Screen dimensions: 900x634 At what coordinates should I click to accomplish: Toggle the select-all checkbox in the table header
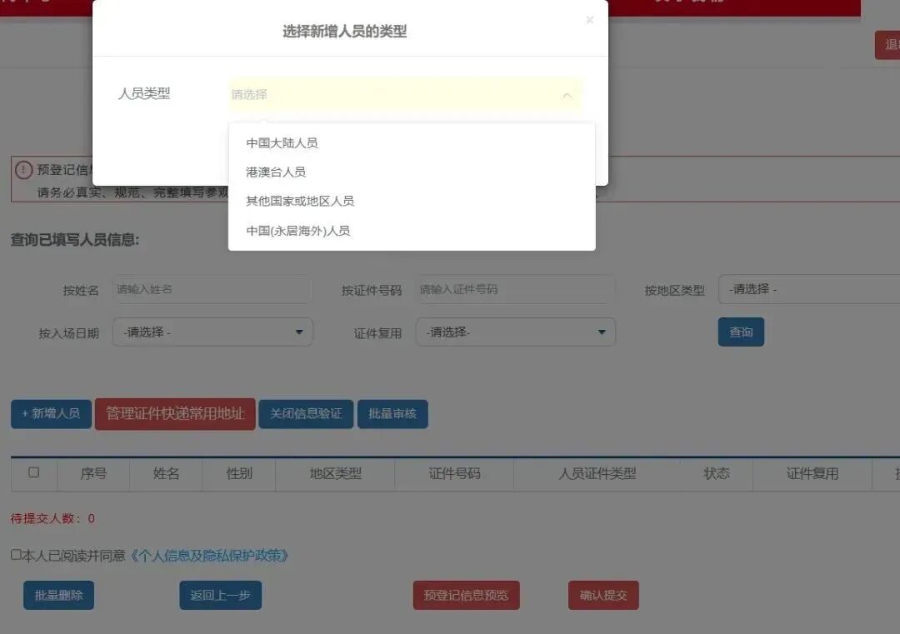pyautogui.click(x=33, y=472)
